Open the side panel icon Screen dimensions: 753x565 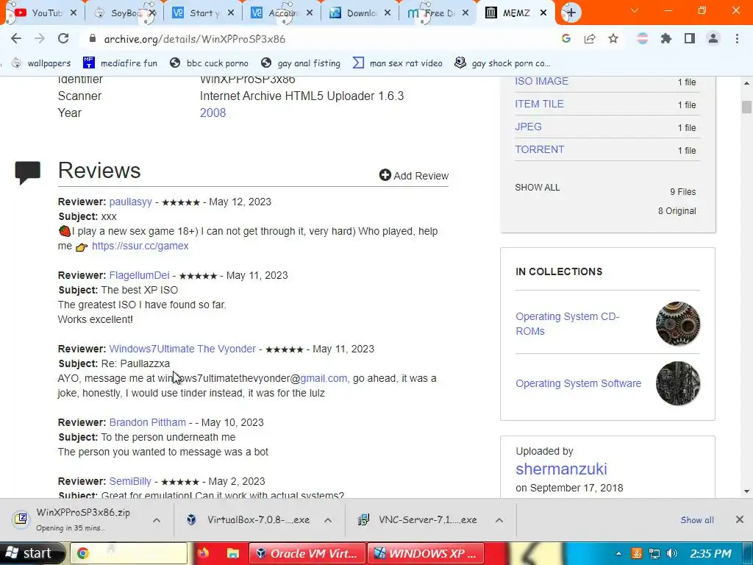pyautogui.click(x=690, y=38)
